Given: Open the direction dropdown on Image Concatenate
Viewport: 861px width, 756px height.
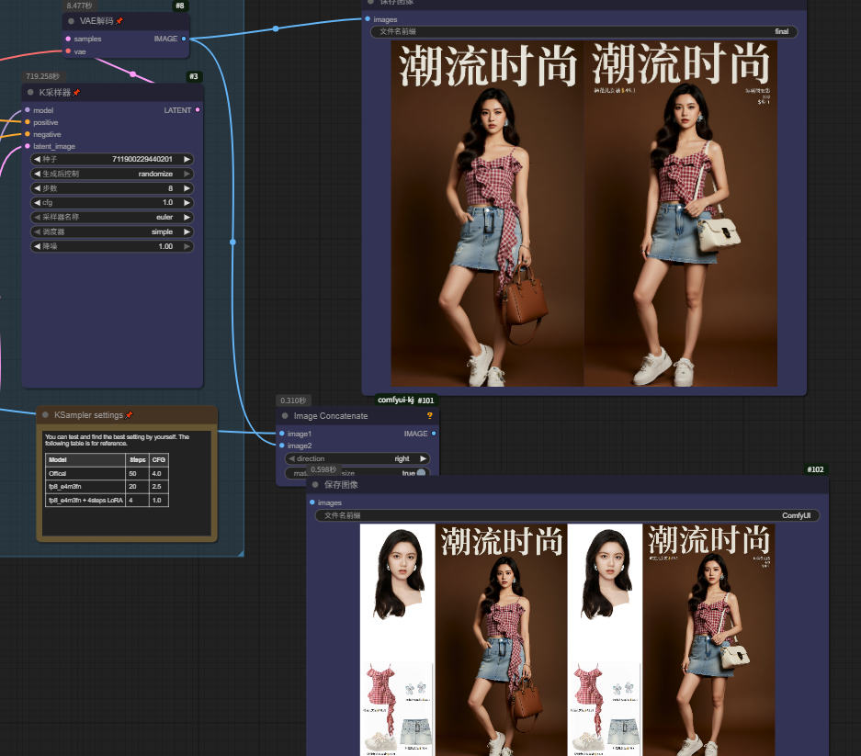Looking at the screenshot, I should 357,459.
